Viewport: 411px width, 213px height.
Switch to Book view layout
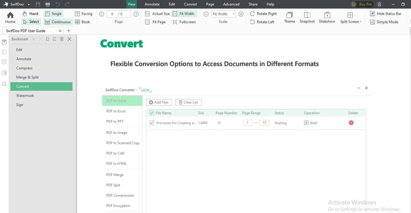click(82, 22)
